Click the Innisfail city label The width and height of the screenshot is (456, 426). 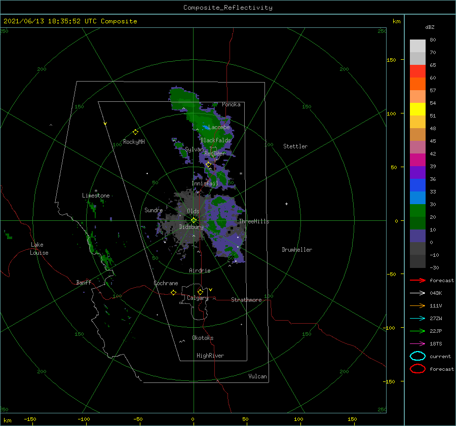(205, 183)
